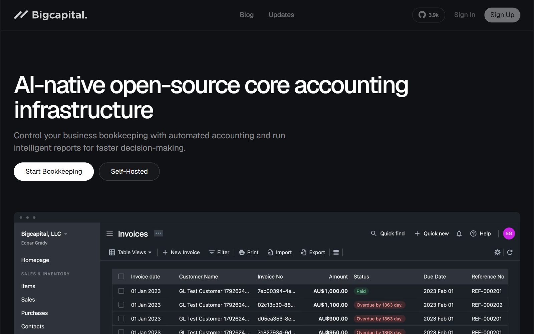The image size is (534, 334).
Task: Open the GitHub 3.9k stars badge
Action: 429,15
